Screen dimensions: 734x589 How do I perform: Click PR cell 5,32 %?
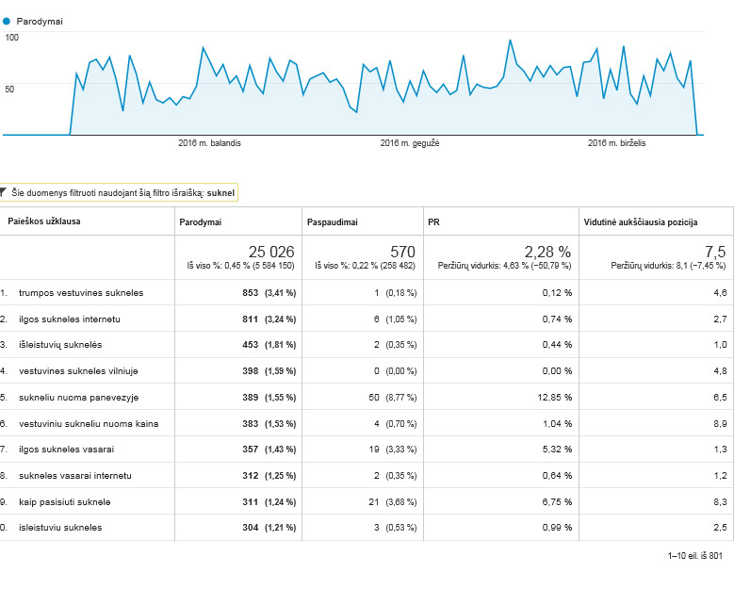point(557,449)
